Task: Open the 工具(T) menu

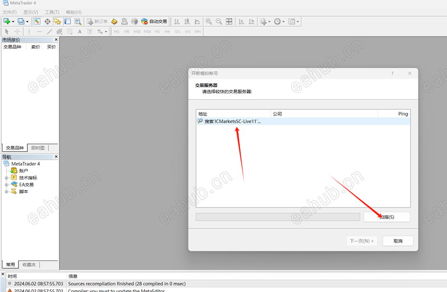Action: (52, 12)
